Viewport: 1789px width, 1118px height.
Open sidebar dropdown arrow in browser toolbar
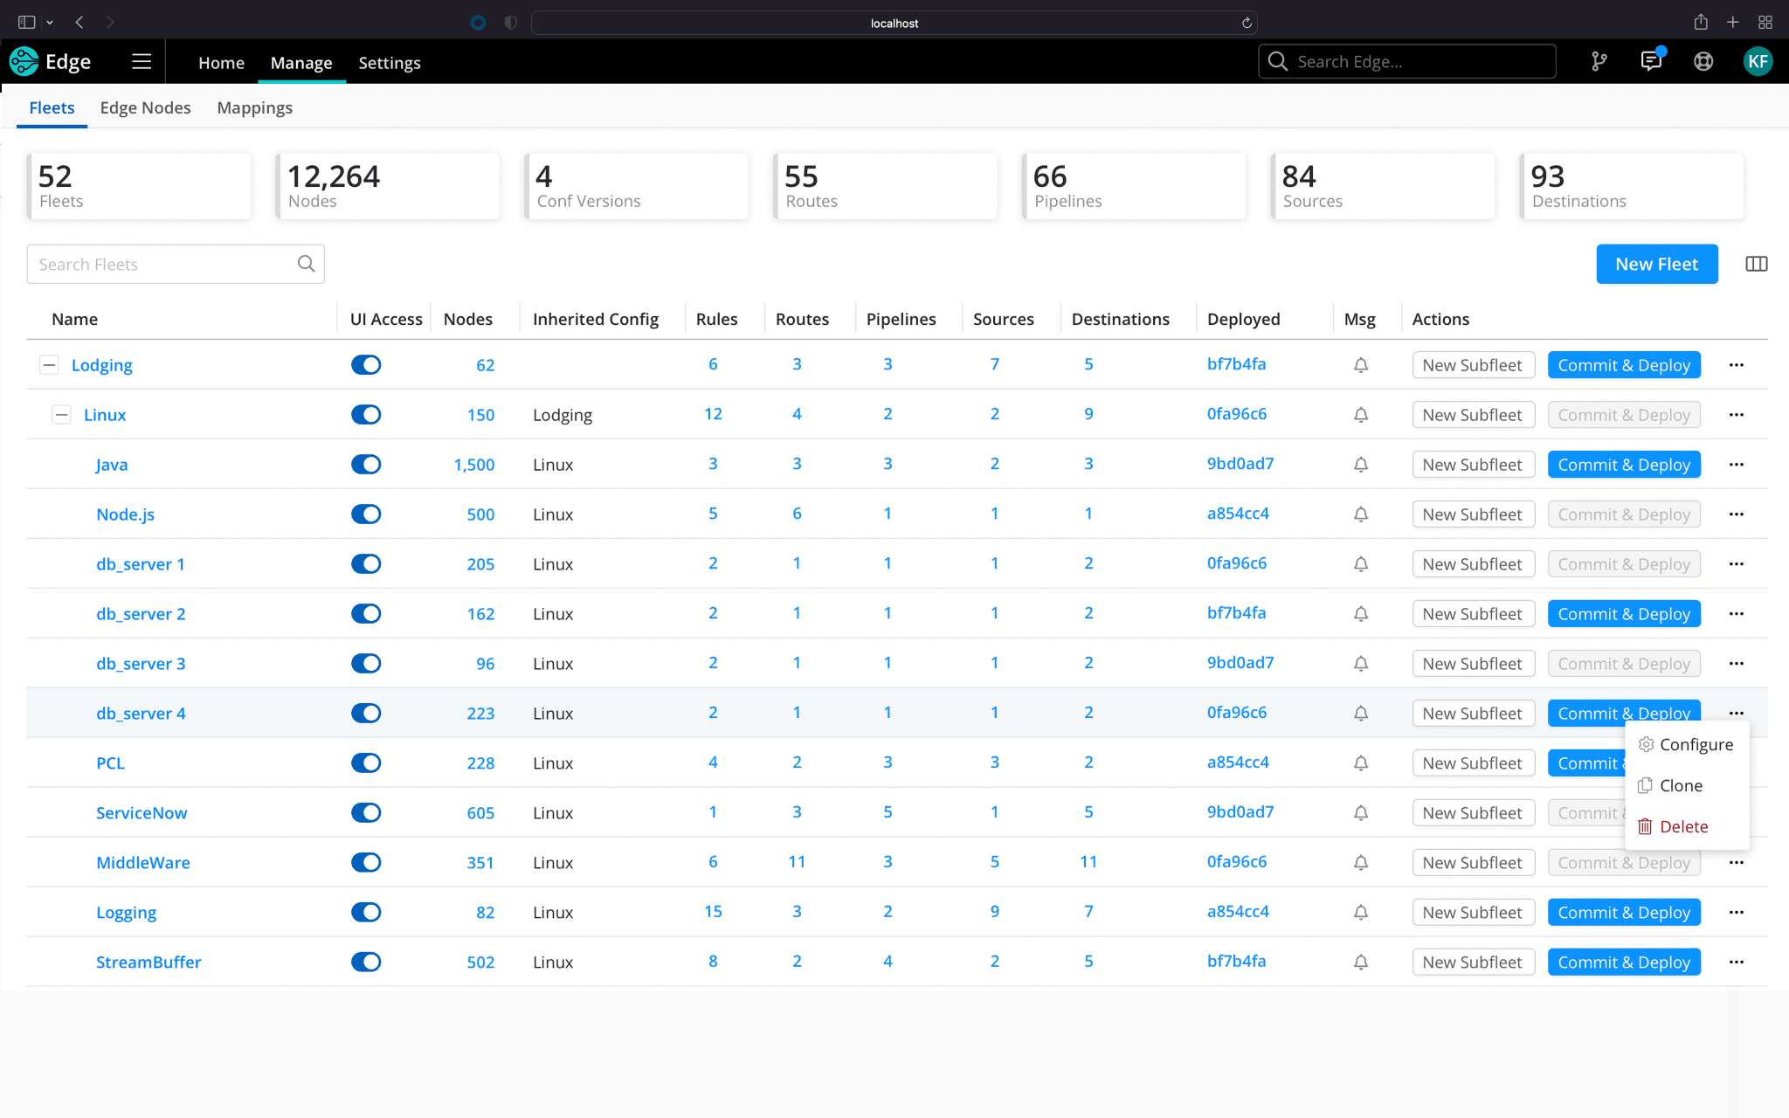coord(50,23)
